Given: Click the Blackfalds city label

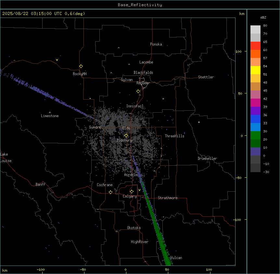Looking at the screenshot, I should tap(143, 73).
